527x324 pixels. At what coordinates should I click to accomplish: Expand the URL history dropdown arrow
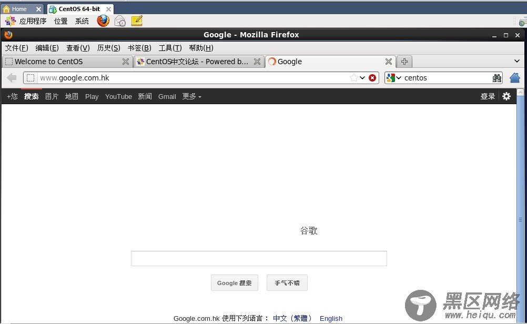point(362,78)
